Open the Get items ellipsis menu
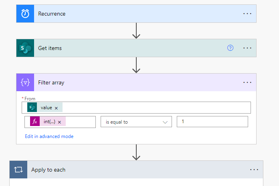Viewport: 279px width, 186px height. tap(247, 48)
